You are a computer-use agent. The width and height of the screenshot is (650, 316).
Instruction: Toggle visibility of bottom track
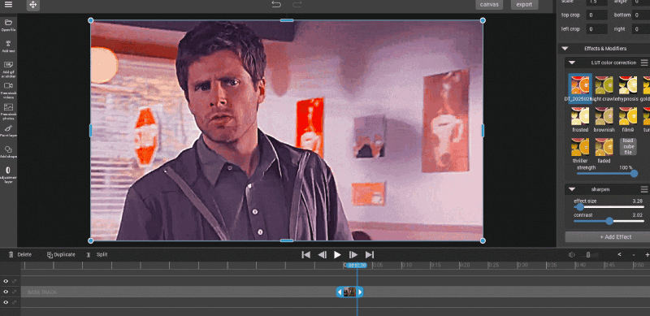point(6,302)
